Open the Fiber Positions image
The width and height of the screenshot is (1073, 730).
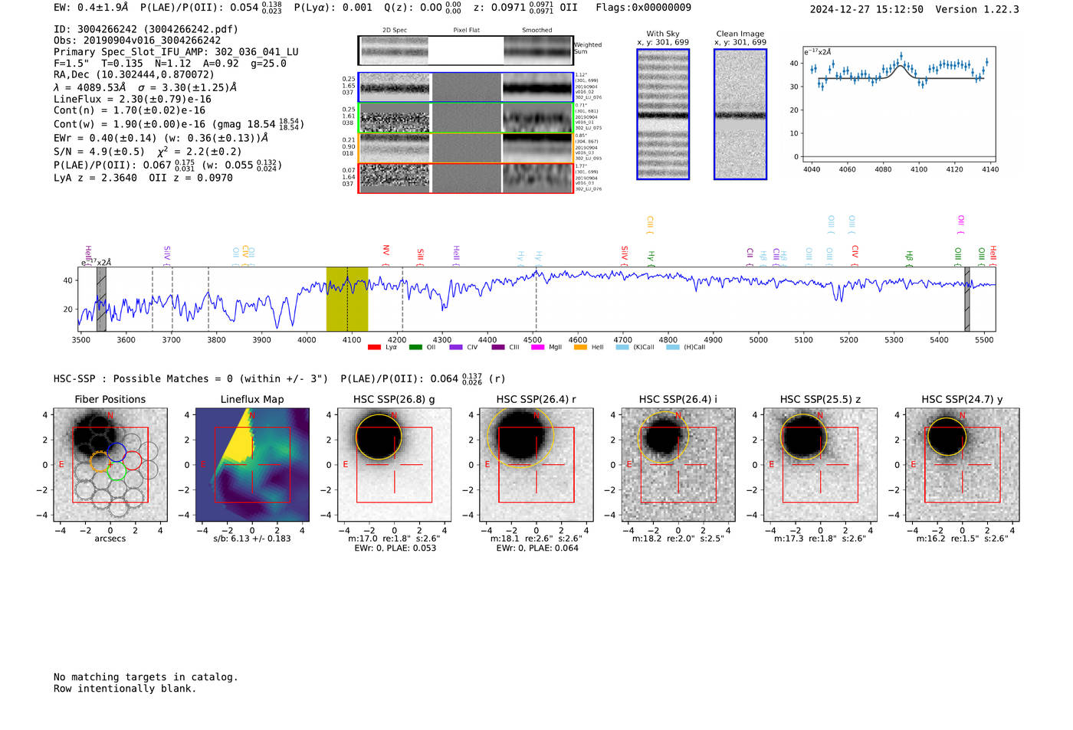110,464
